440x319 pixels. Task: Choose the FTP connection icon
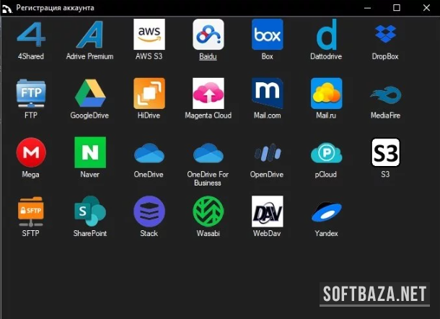[30, 94]
